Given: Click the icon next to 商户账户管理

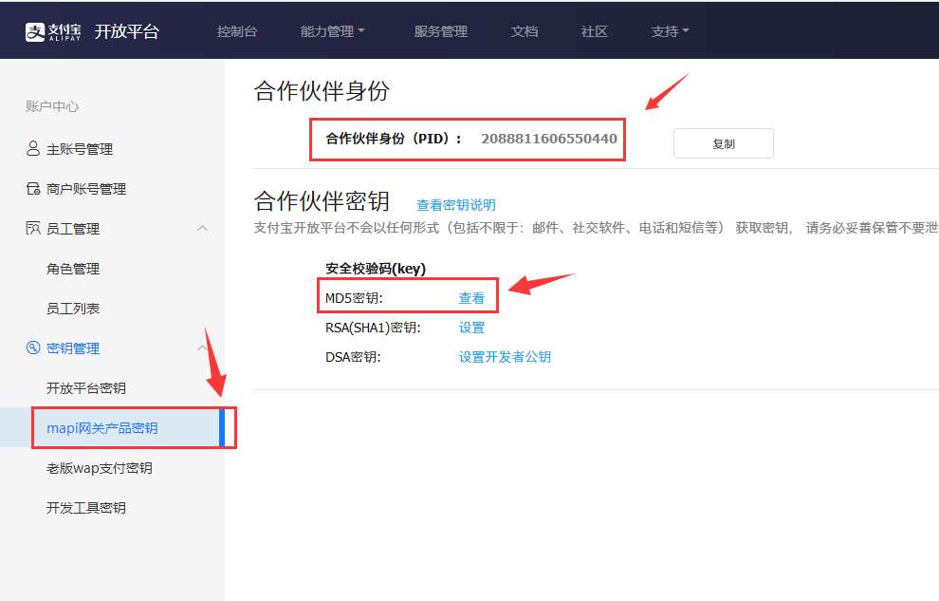Looking at the screenshot, I should [x=33, y=188].
